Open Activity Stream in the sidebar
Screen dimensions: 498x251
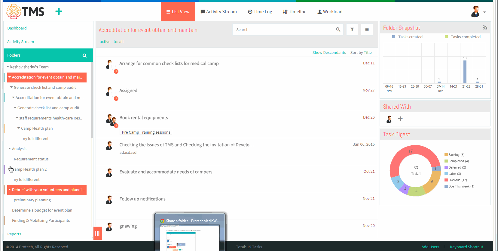(x=20, y=42)
